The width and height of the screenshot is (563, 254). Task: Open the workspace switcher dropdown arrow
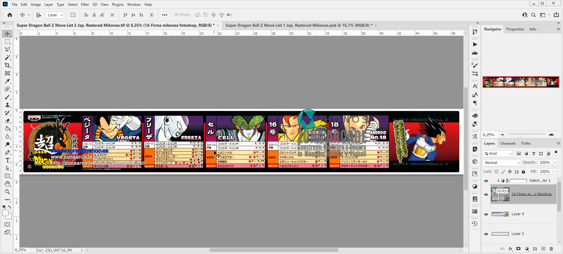pyautogui.click(x=549, y=15)
